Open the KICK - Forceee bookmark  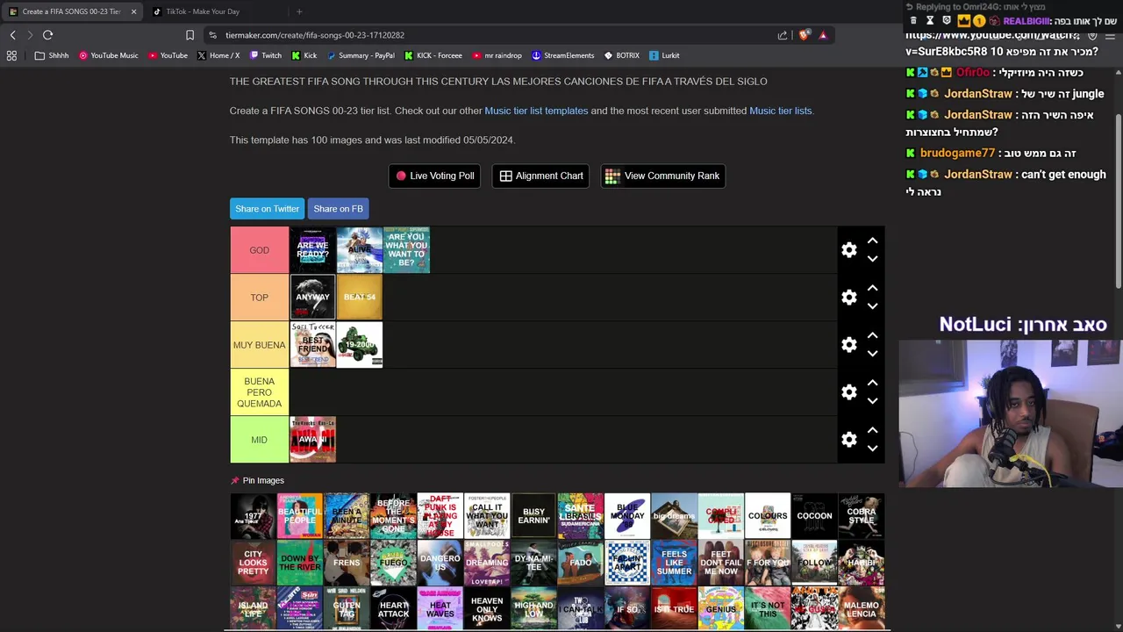[x=433, y=55]
